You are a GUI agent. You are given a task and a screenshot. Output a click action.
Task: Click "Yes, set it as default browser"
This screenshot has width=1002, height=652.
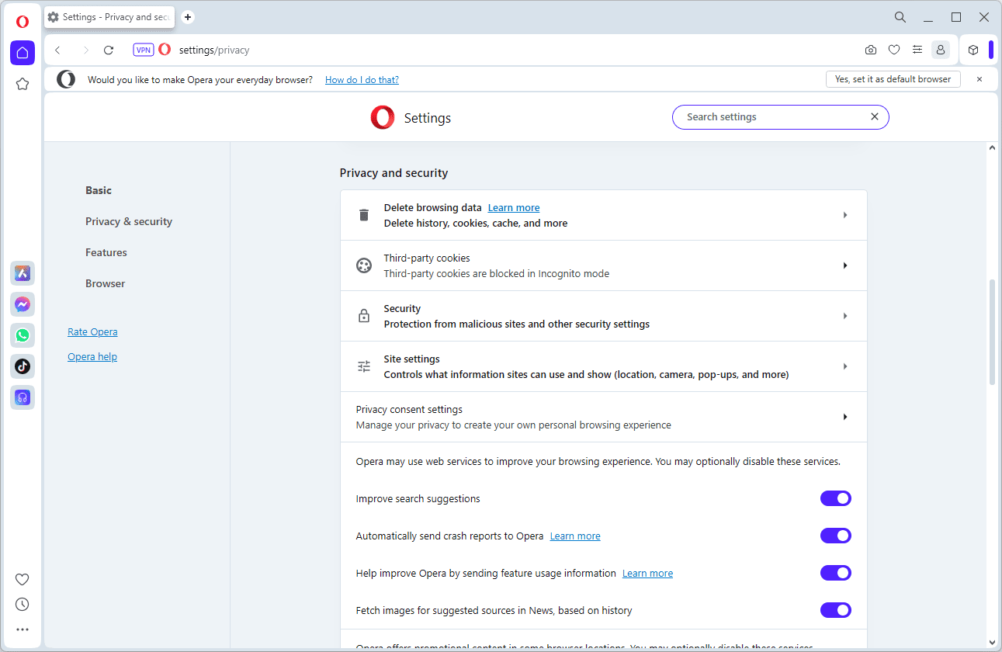[893, 79]
